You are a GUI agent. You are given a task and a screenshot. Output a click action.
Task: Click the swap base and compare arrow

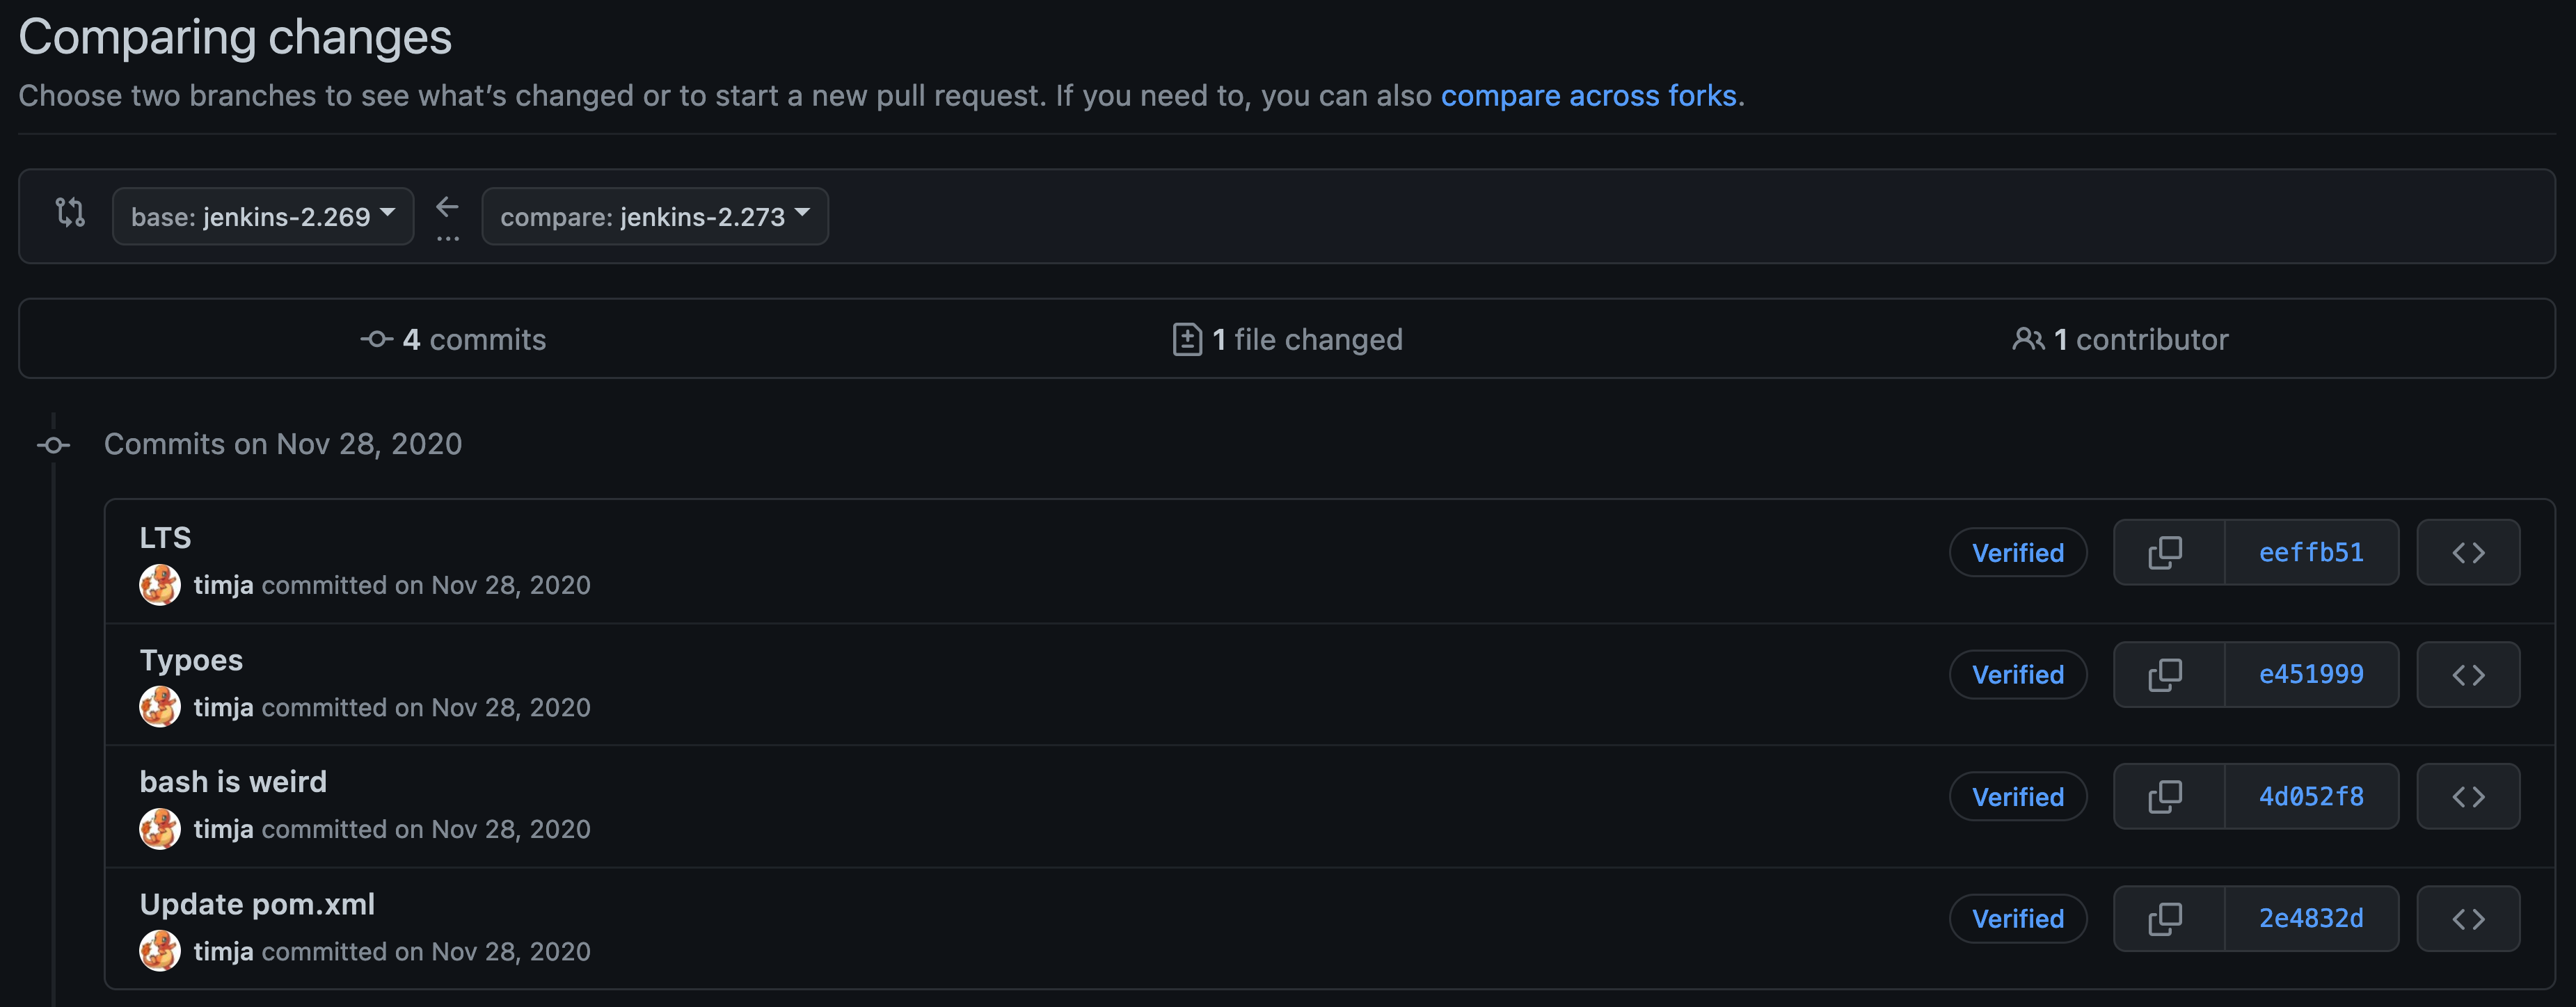447,207
